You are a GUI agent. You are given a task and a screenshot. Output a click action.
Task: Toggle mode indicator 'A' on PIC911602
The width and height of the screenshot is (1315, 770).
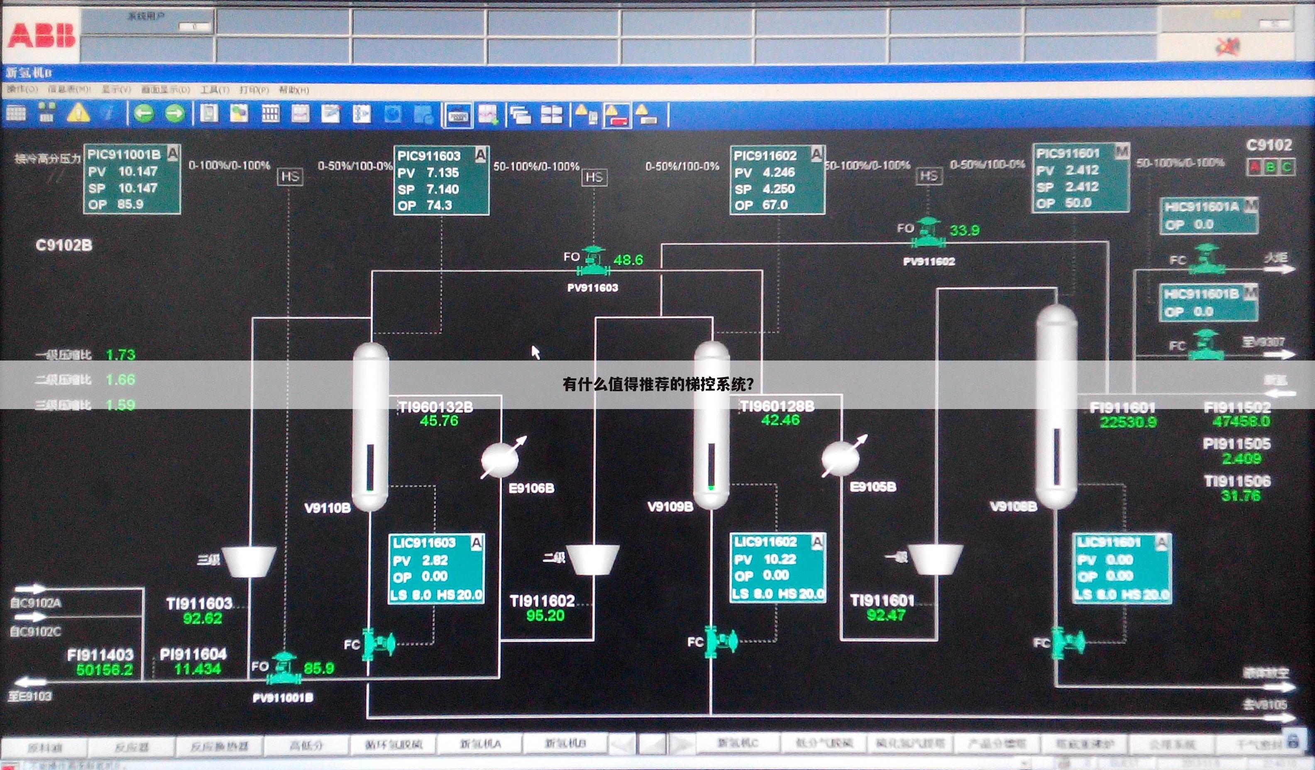tap(817, 154)
